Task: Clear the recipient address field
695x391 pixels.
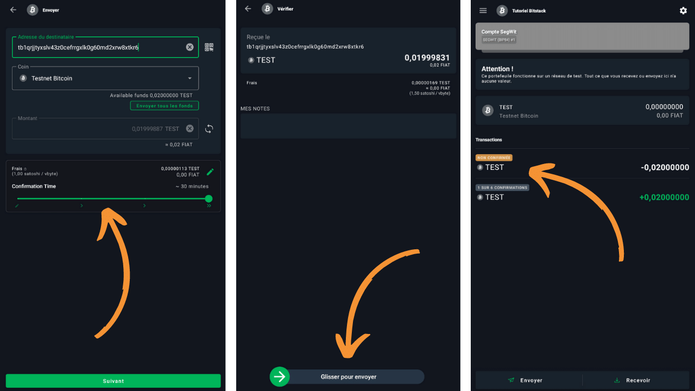Action: pos(189,47)
